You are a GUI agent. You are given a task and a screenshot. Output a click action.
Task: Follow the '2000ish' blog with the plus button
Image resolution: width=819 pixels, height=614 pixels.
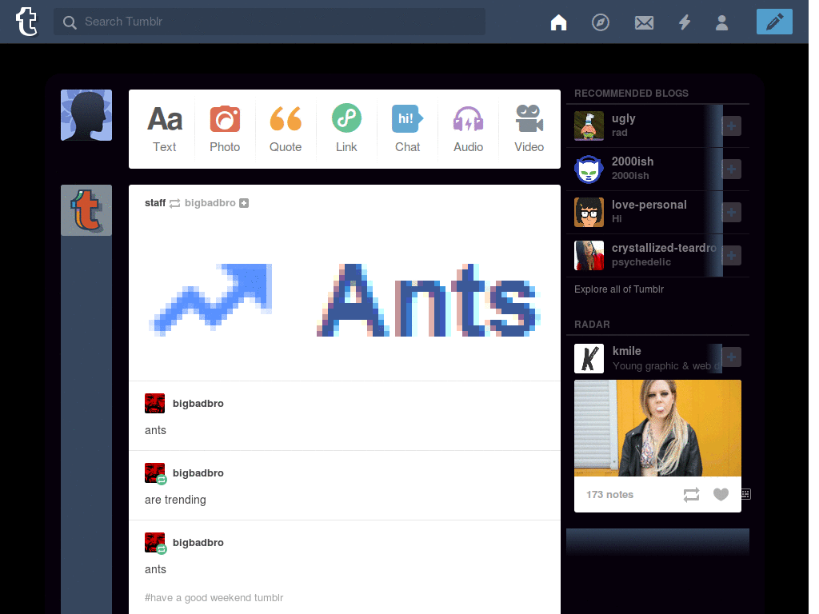[731, 169]
